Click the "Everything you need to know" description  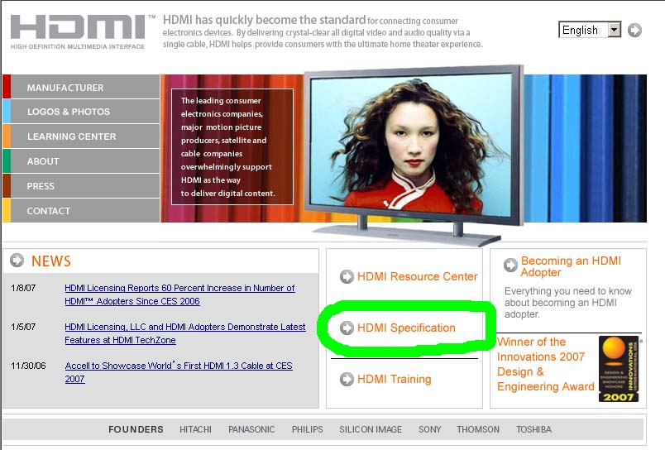[568, 303]
